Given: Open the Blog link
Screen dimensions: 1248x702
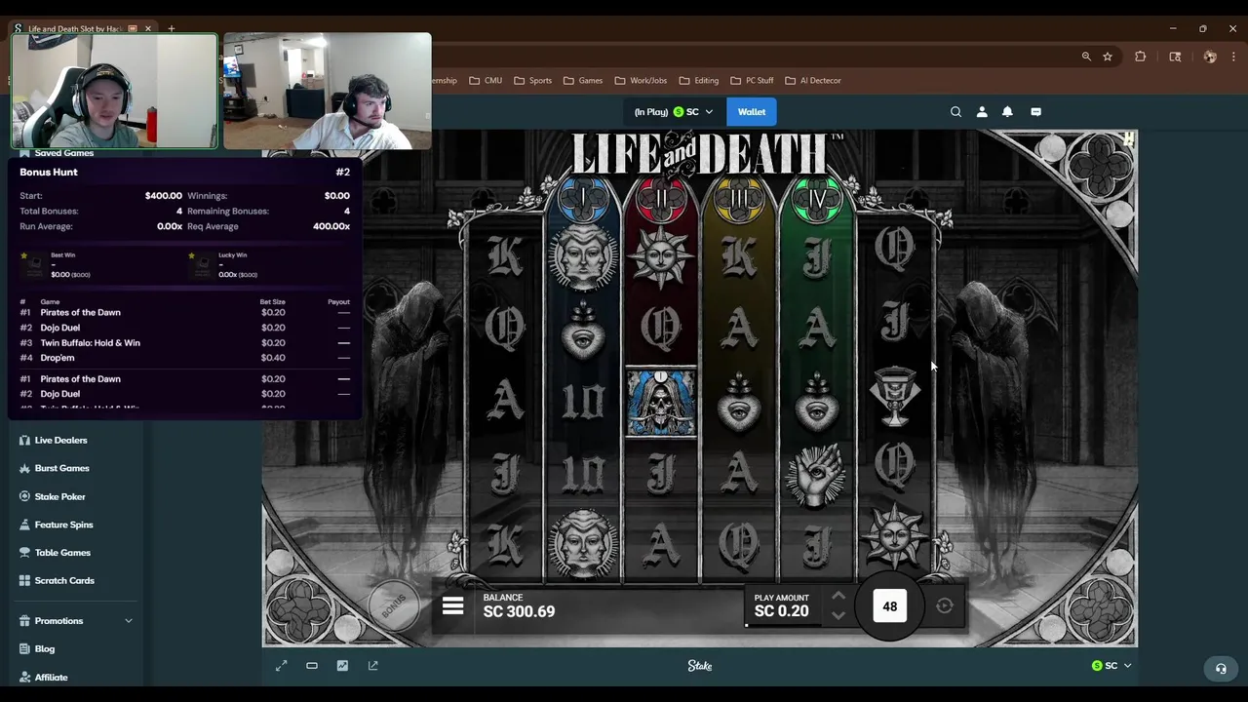Looking at the screenshot, I should [45, 649].
